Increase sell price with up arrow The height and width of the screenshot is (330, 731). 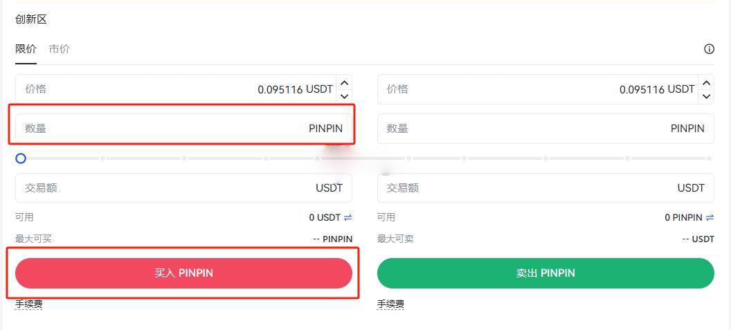point(706,83)
